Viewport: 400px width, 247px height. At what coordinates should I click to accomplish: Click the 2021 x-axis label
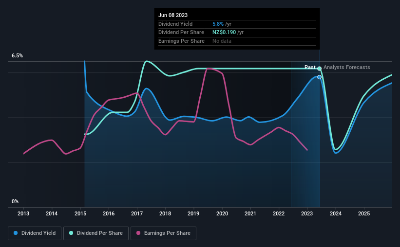[x=250, y=213]
